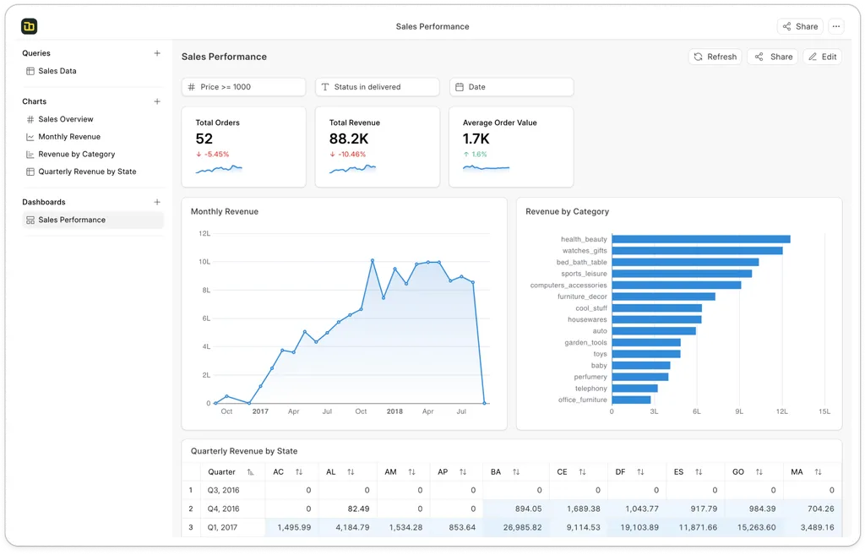Sort table by the Quarter column

coord(250,472)
